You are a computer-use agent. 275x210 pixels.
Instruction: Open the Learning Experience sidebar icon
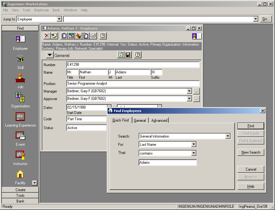(20, 116)
